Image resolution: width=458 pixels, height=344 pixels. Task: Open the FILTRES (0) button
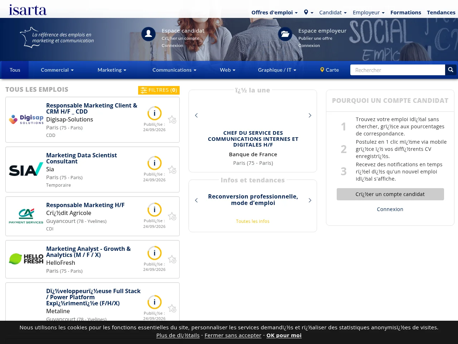tap(159, 90)
